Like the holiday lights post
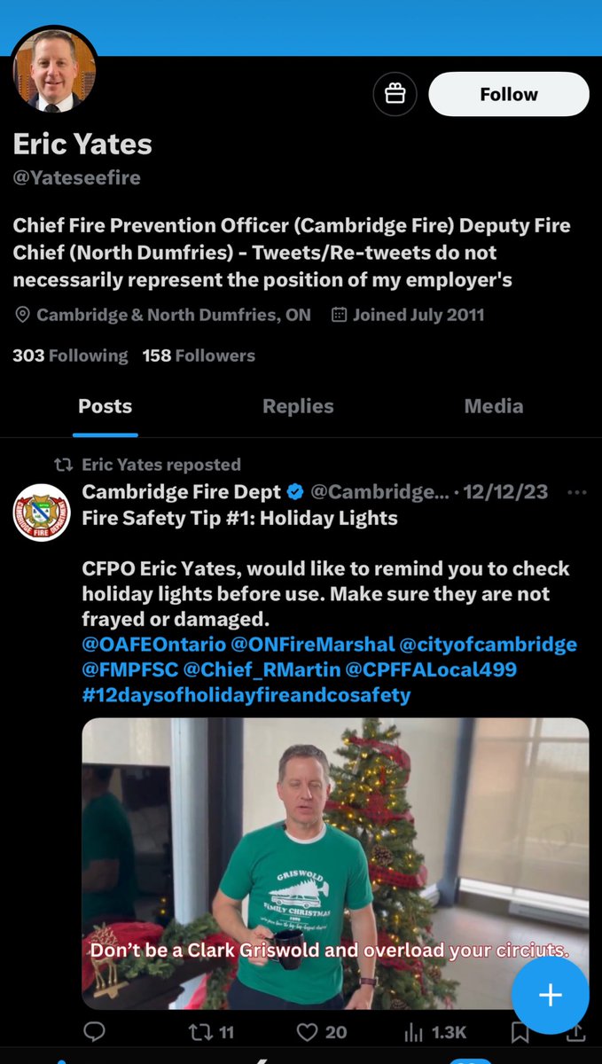The height and width of the screenshot is (1064, 602). coord(321,1032)
